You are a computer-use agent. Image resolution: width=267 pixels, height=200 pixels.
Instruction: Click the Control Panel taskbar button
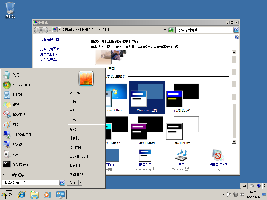click(60, 195)
